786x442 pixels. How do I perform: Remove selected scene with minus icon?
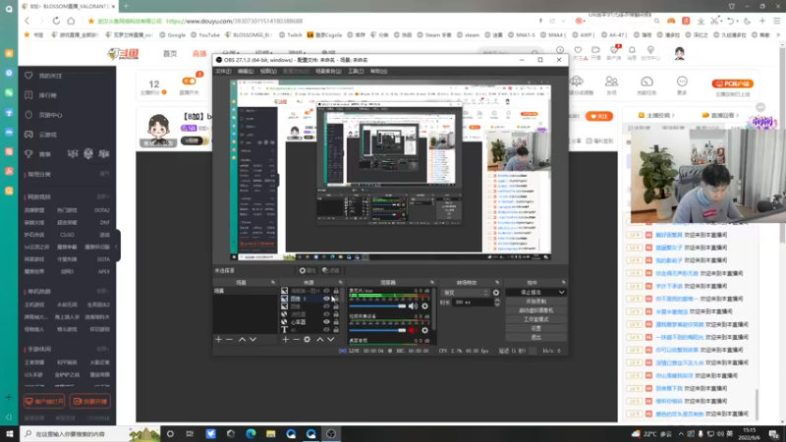(x=230, y=339)
